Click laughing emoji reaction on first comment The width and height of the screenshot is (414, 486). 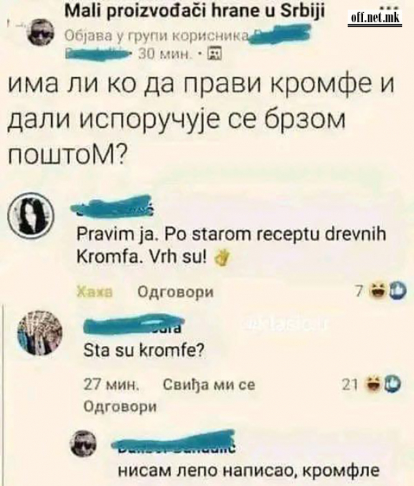coord(376,291)
